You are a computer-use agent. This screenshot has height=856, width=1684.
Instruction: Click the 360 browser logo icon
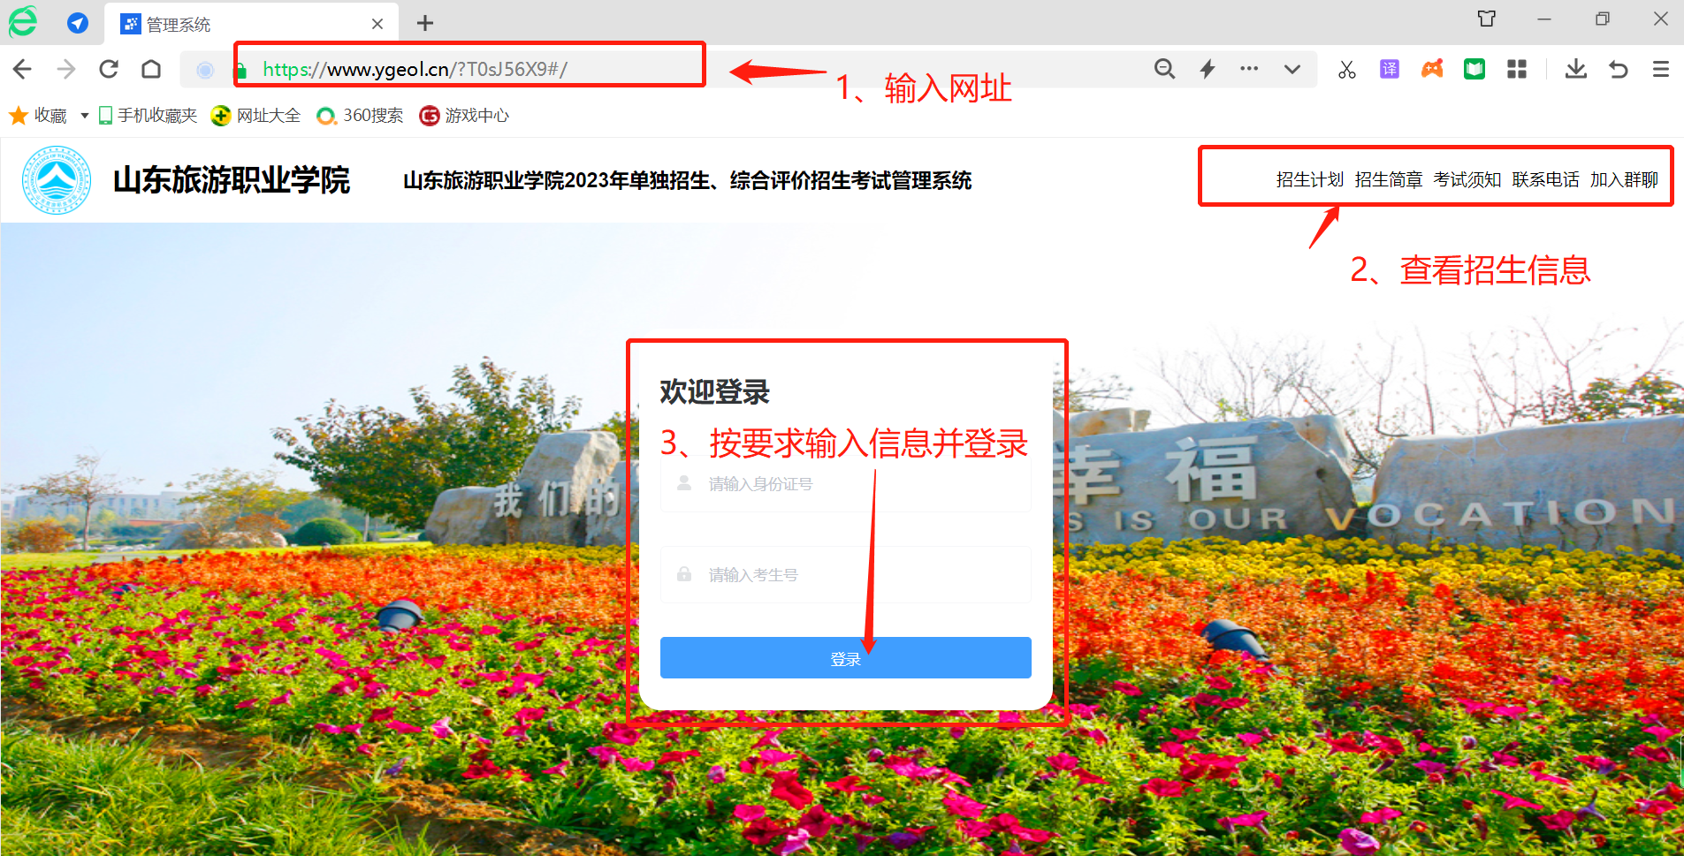23,22
